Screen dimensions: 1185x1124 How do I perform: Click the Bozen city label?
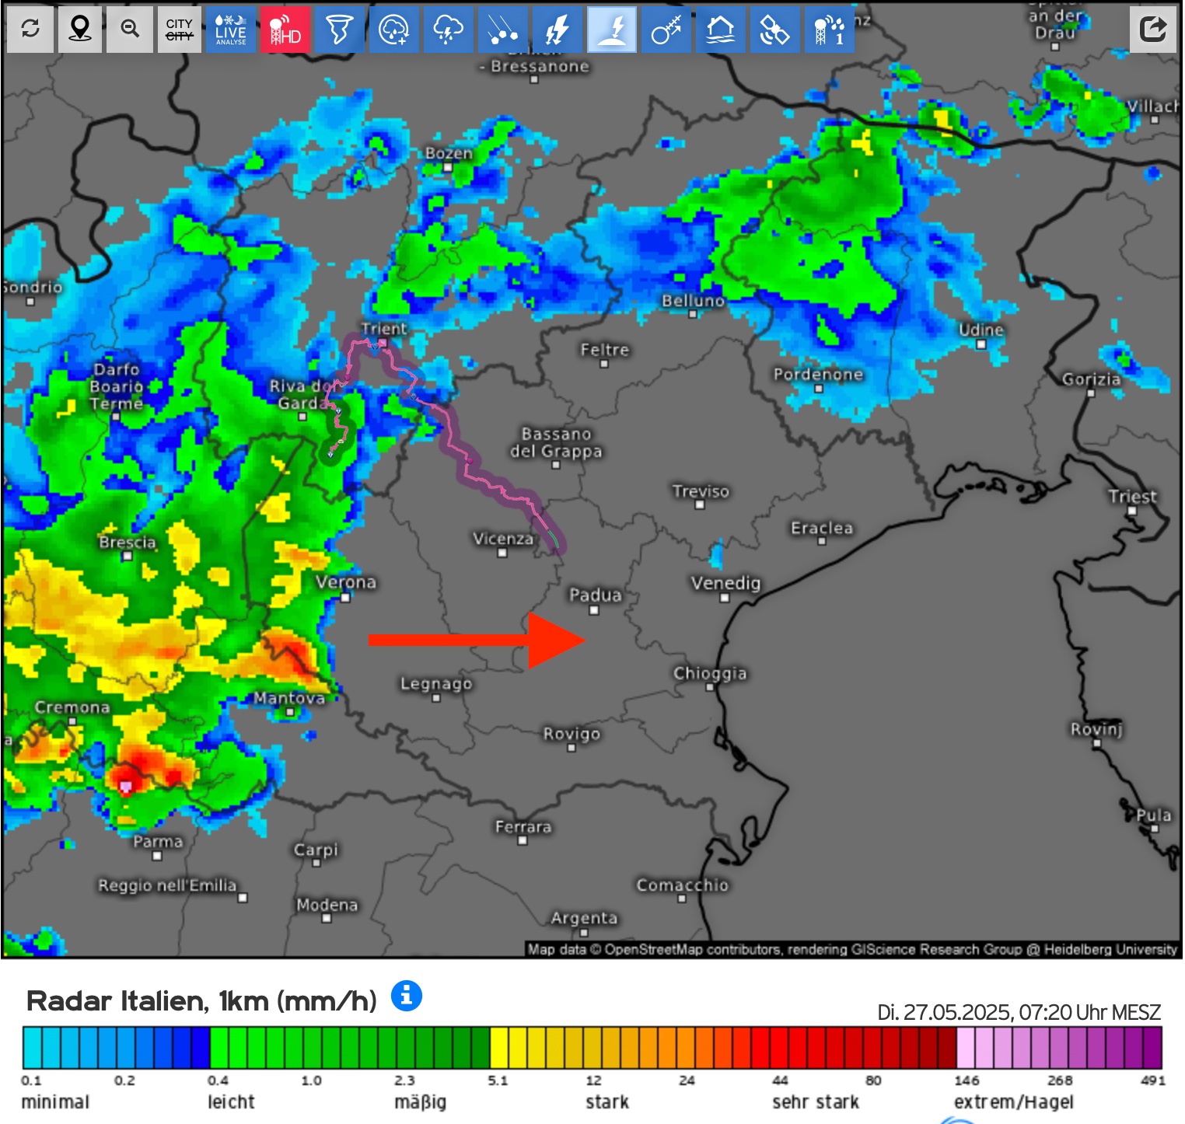[449, 153]
